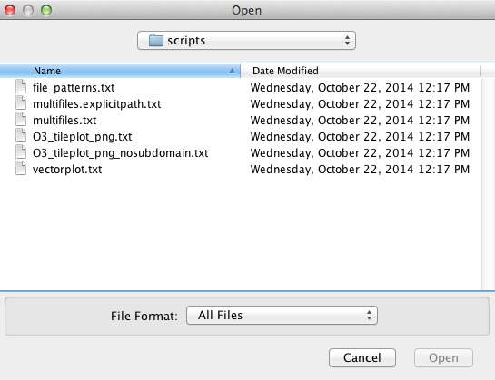Image resolution: width=495 pixels, height=380 pixels.
Task: Sort files by the Date Modified header
Action: 361,71
